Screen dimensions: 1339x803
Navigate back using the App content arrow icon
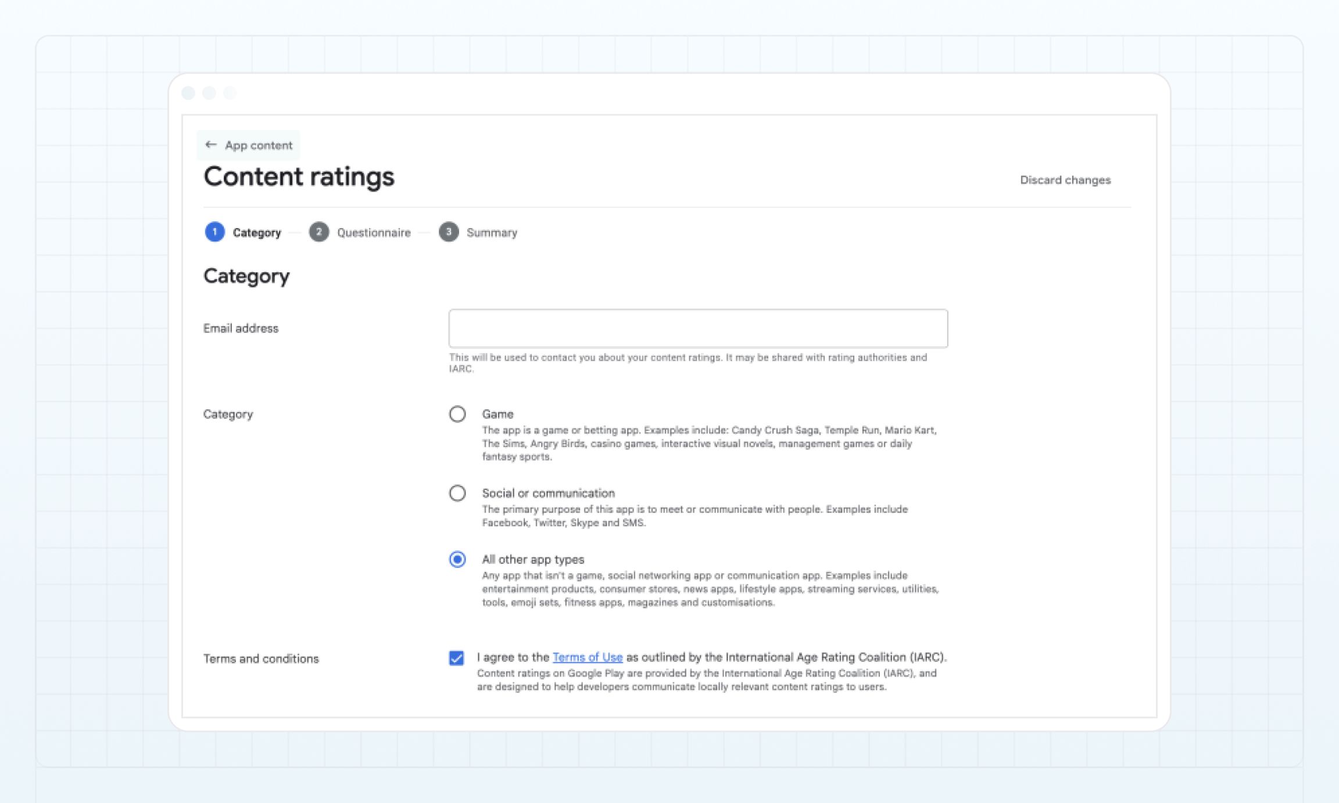212,145
